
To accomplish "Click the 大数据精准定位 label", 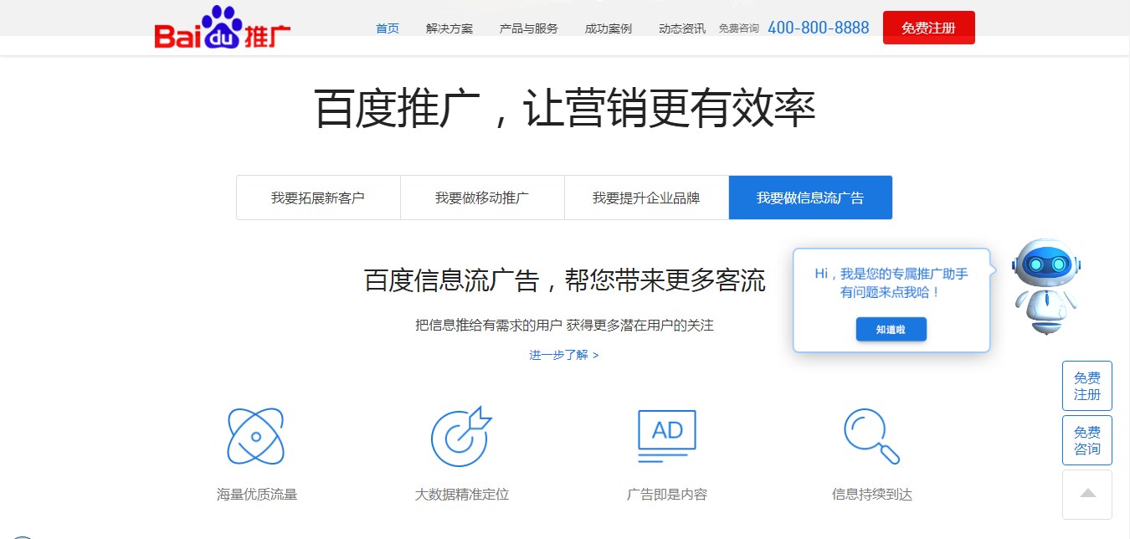I will [462, 495].
